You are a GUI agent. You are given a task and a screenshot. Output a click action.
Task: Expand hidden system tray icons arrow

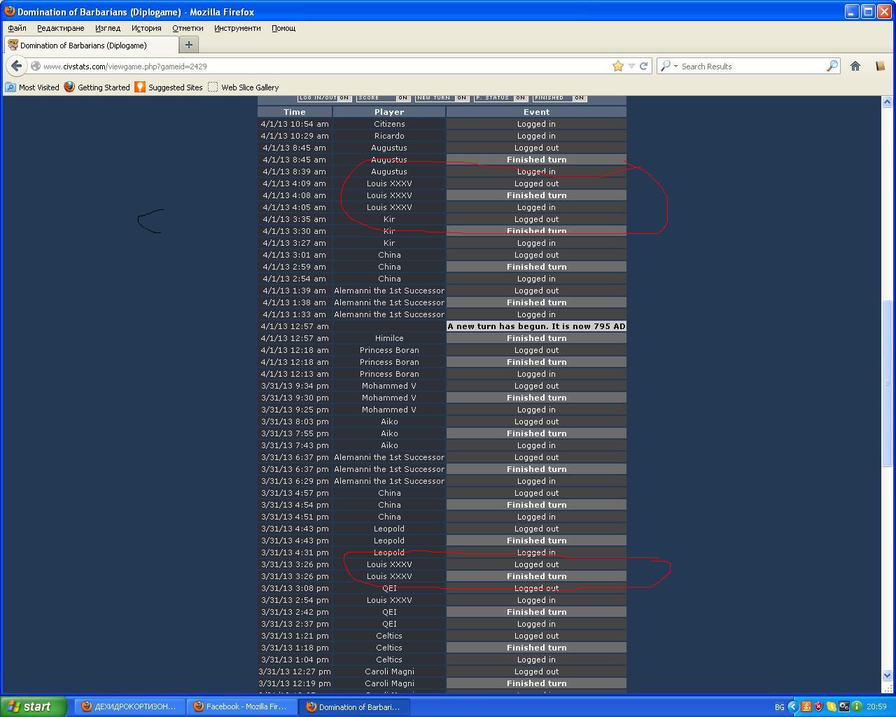[792, 706]
